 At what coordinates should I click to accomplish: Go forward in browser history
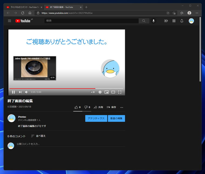(15, 13)
